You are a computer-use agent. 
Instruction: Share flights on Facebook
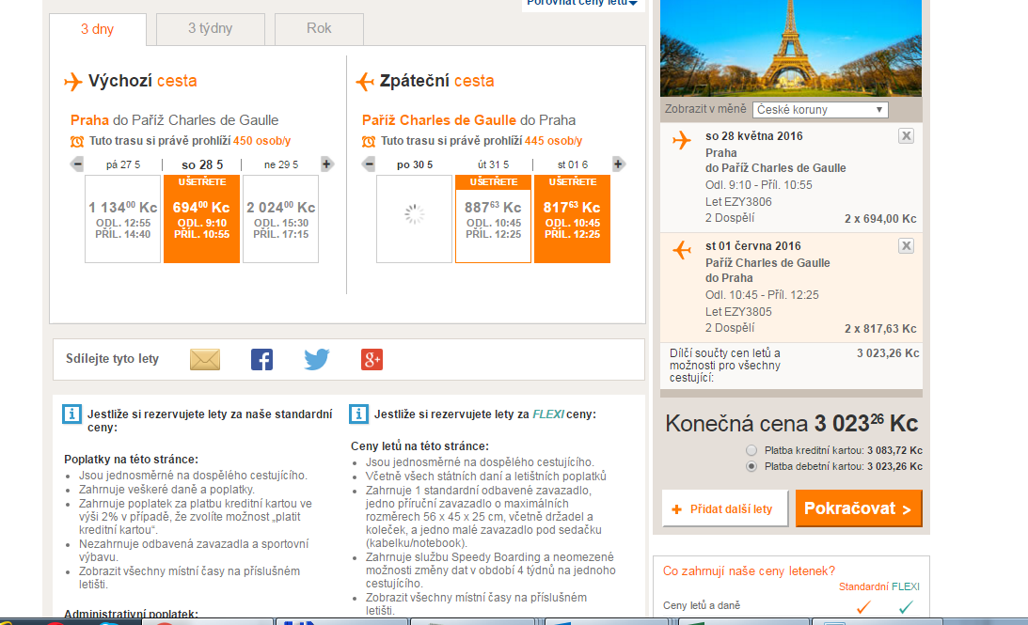(261, 359)
